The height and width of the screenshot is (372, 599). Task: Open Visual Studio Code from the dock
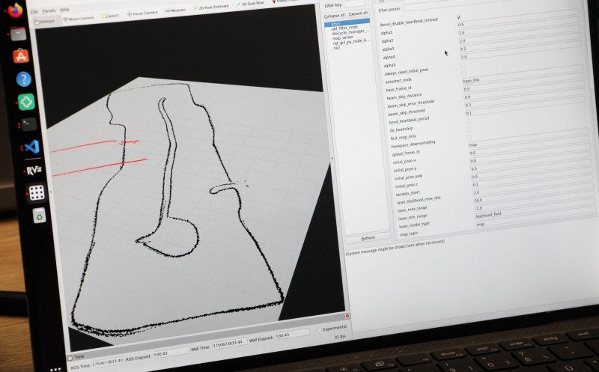[31, 147]
